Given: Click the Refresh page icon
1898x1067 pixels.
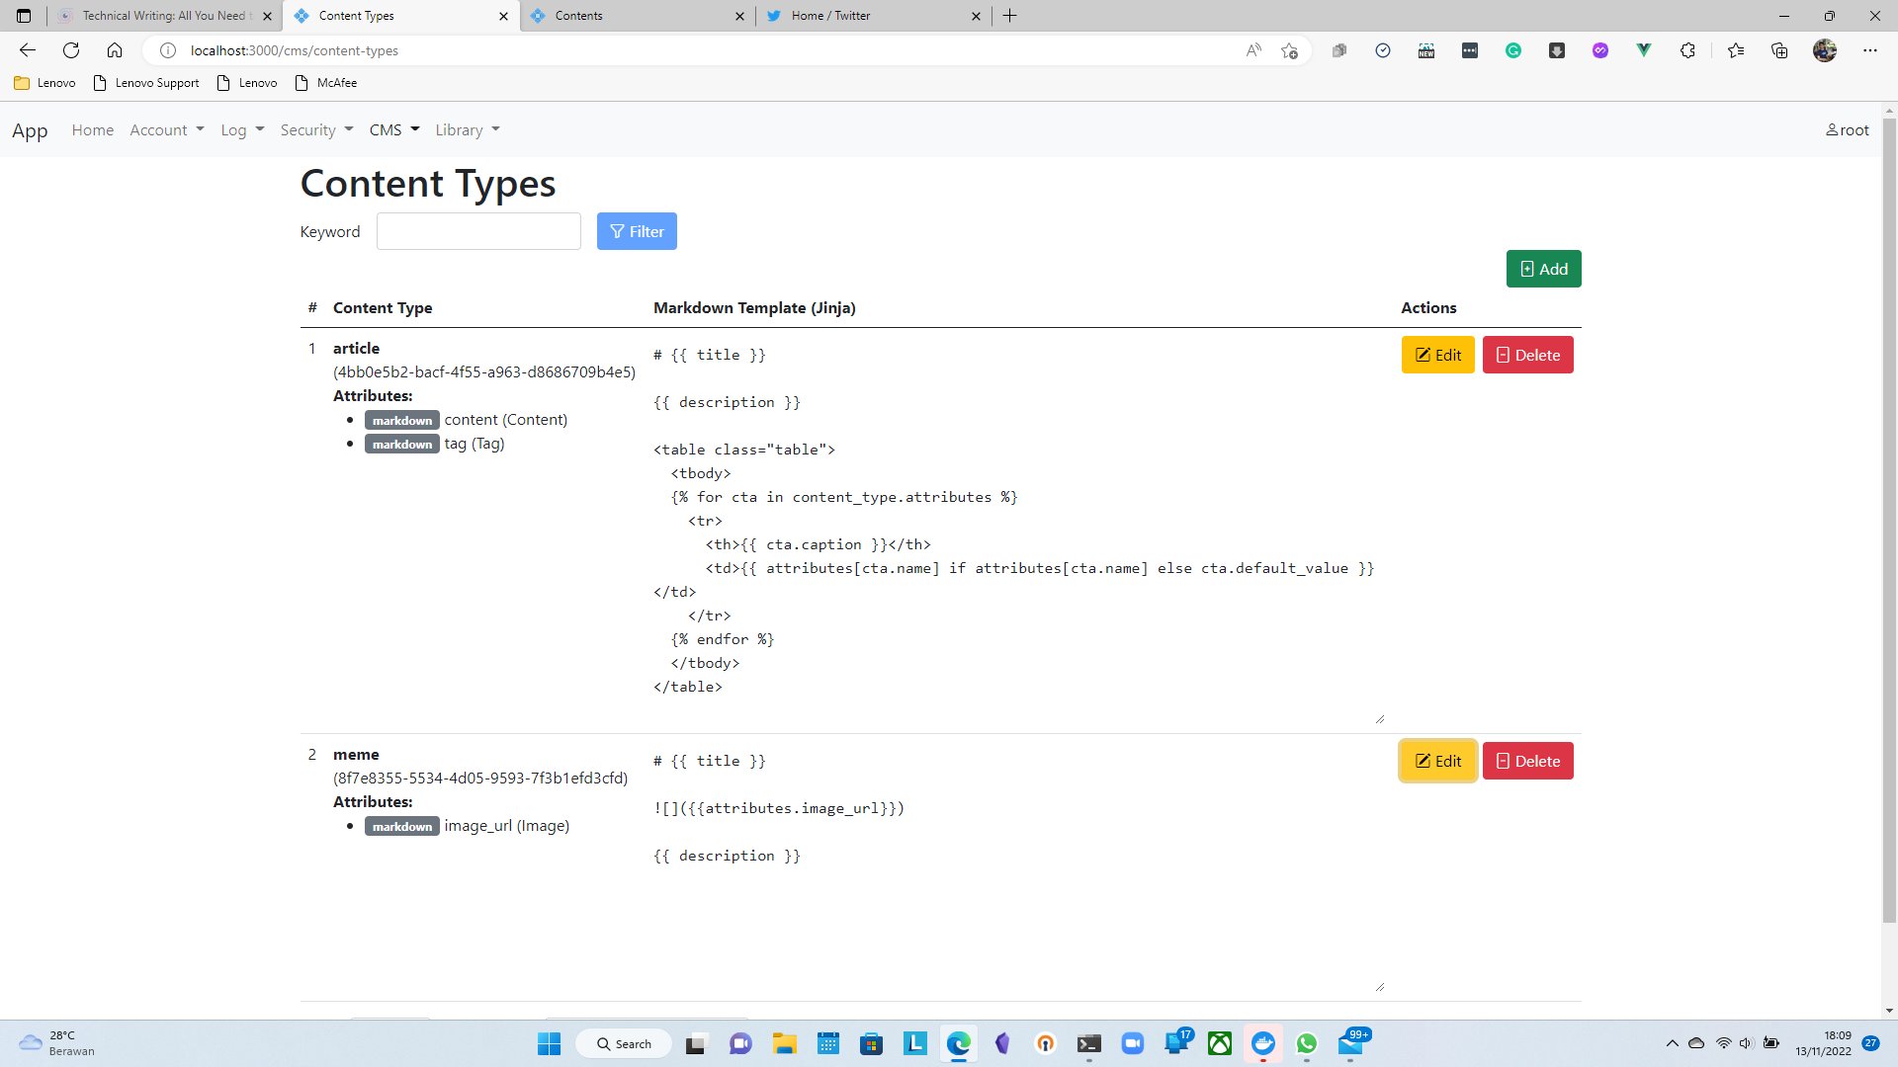Looking at the screenshot, I should pos(70,50).
